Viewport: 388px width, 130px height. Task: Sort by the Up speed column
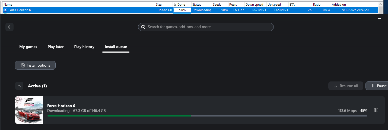point(277,5)
